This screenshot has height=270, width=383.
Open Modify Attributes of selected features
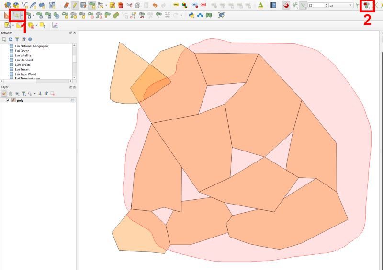(x=112, y=5)
